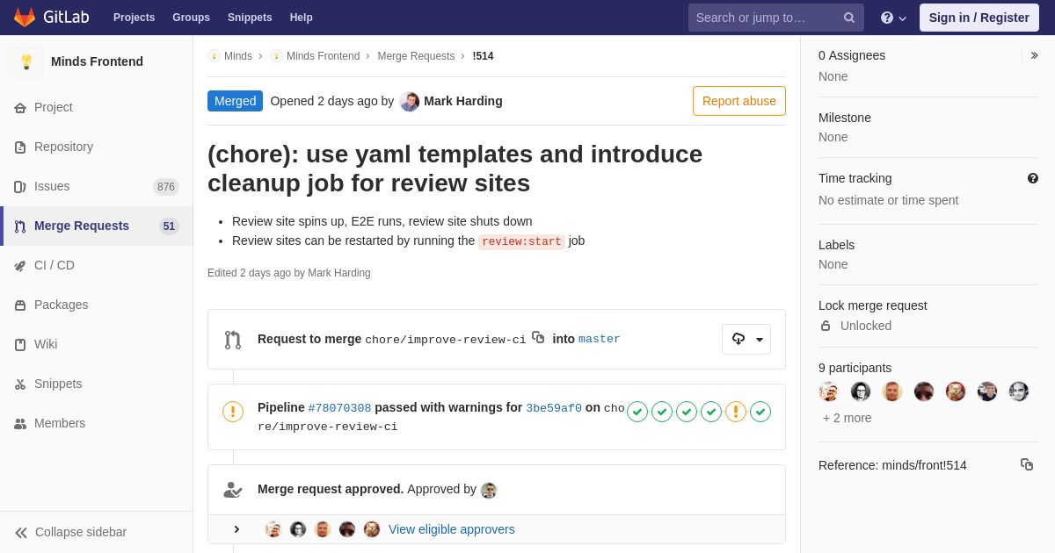
Task: Click the approver avatar after Approved by
Action: (x=489, y=490)
